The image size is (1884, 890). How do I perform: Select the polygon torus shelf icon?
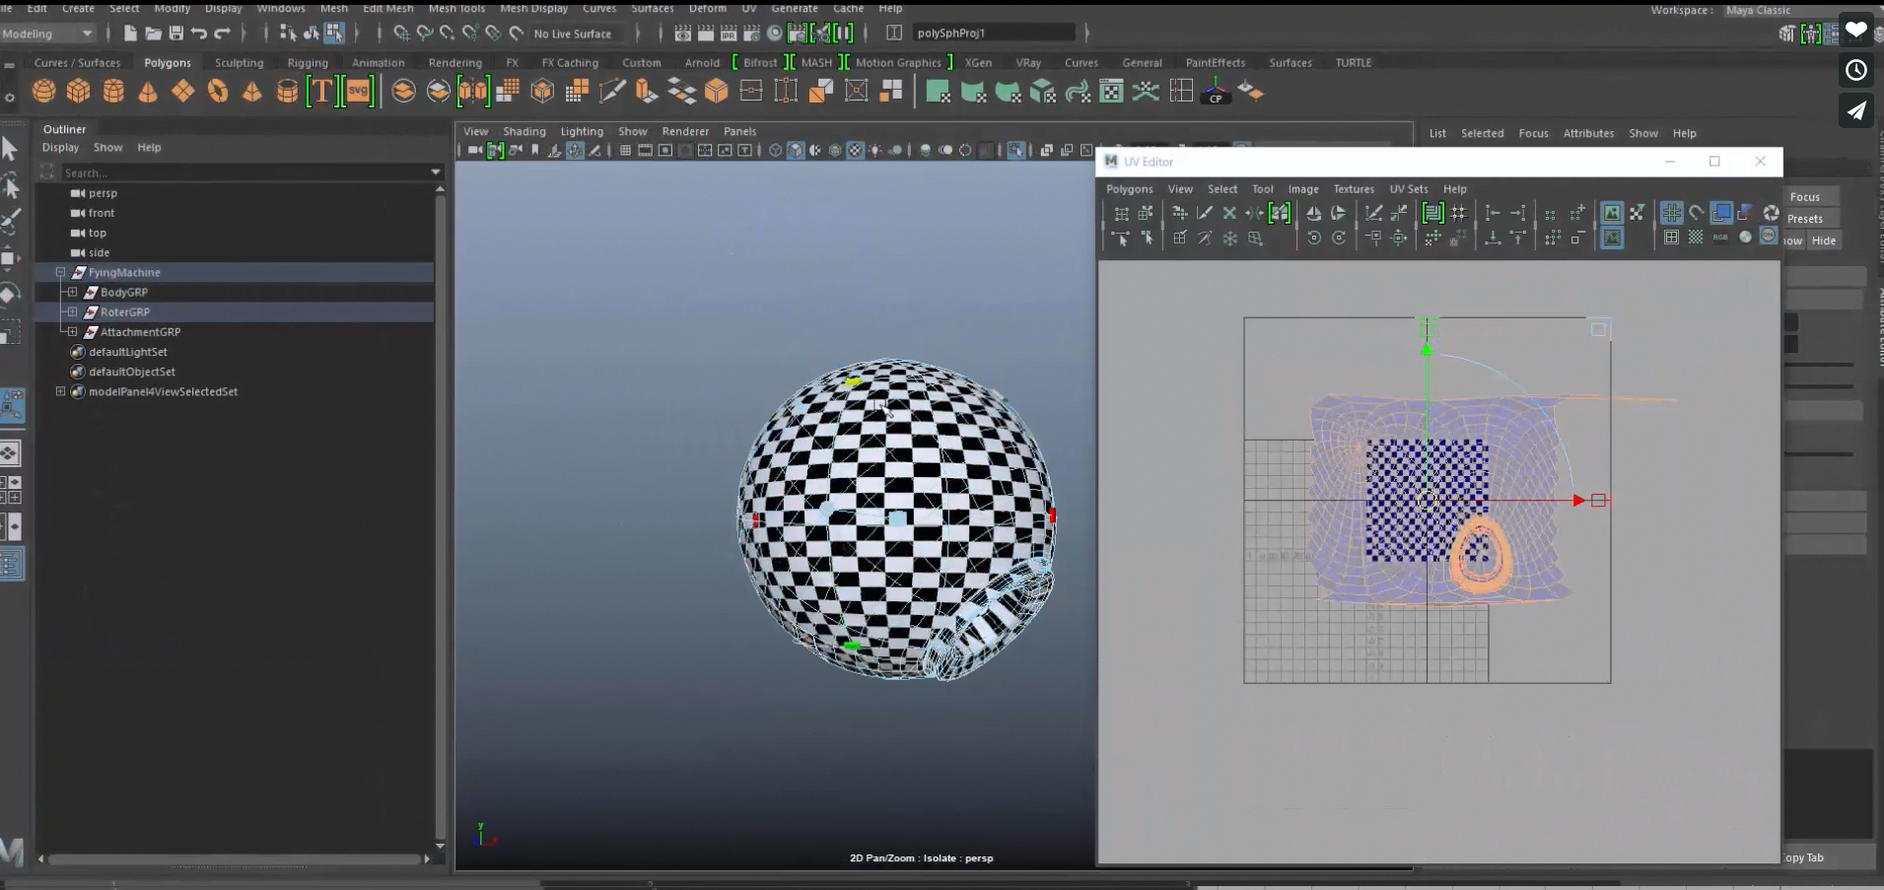pos(217,92)
